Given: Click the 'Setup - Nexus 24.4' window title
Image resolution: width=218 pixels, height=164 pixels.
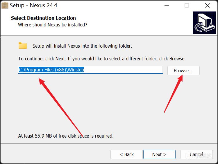Looking at the screenshot, I should [33, 5].
